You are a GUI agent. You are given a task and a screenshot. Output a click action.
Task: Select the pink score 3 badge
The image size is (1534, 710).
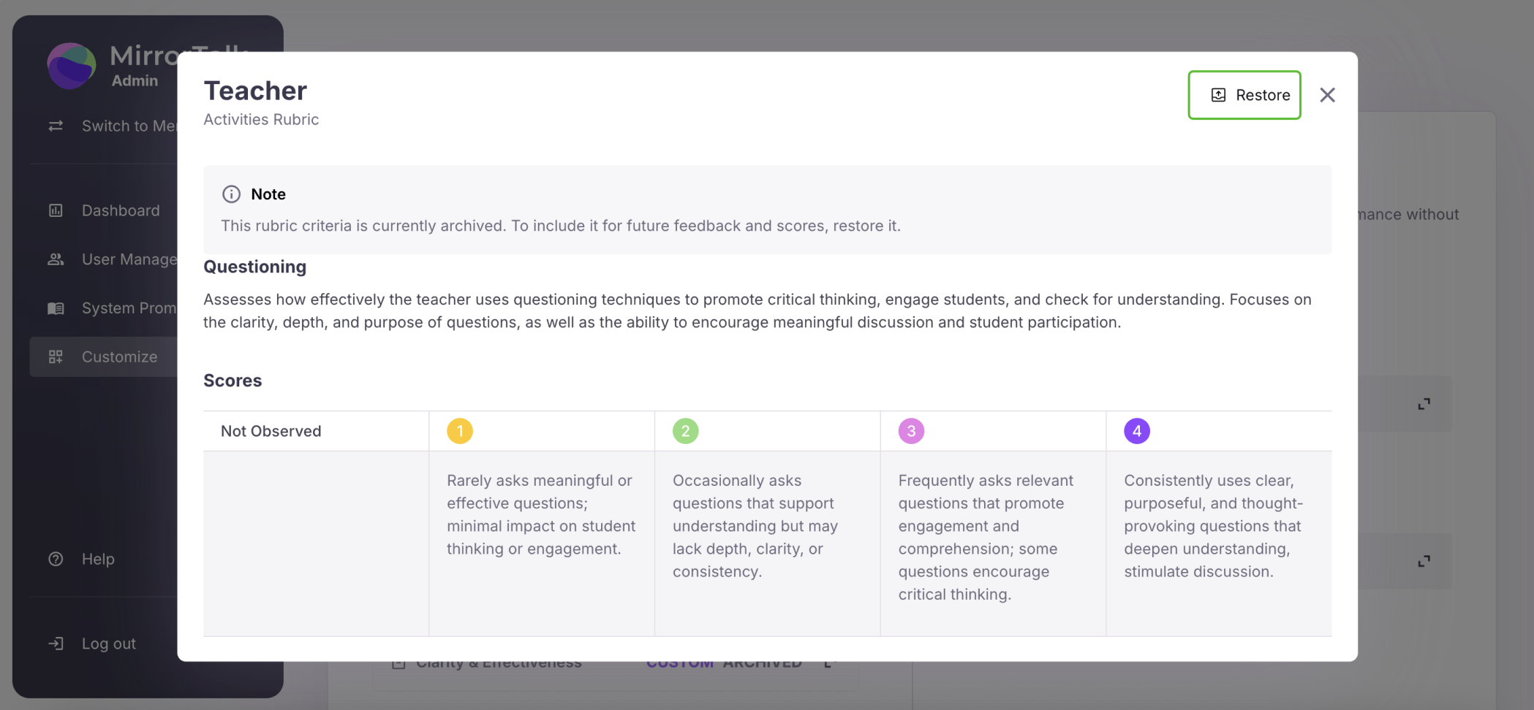coord(911,431)
